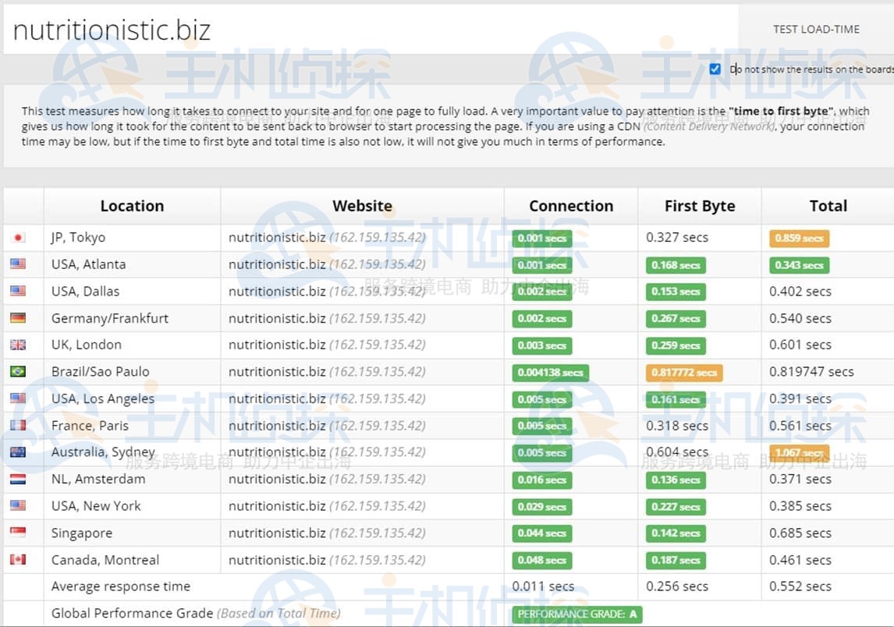The width and height of the screenshot is (894, 627).
Task: Click the Germany flag icon for Frankfurt
Action: coord(18,318)
